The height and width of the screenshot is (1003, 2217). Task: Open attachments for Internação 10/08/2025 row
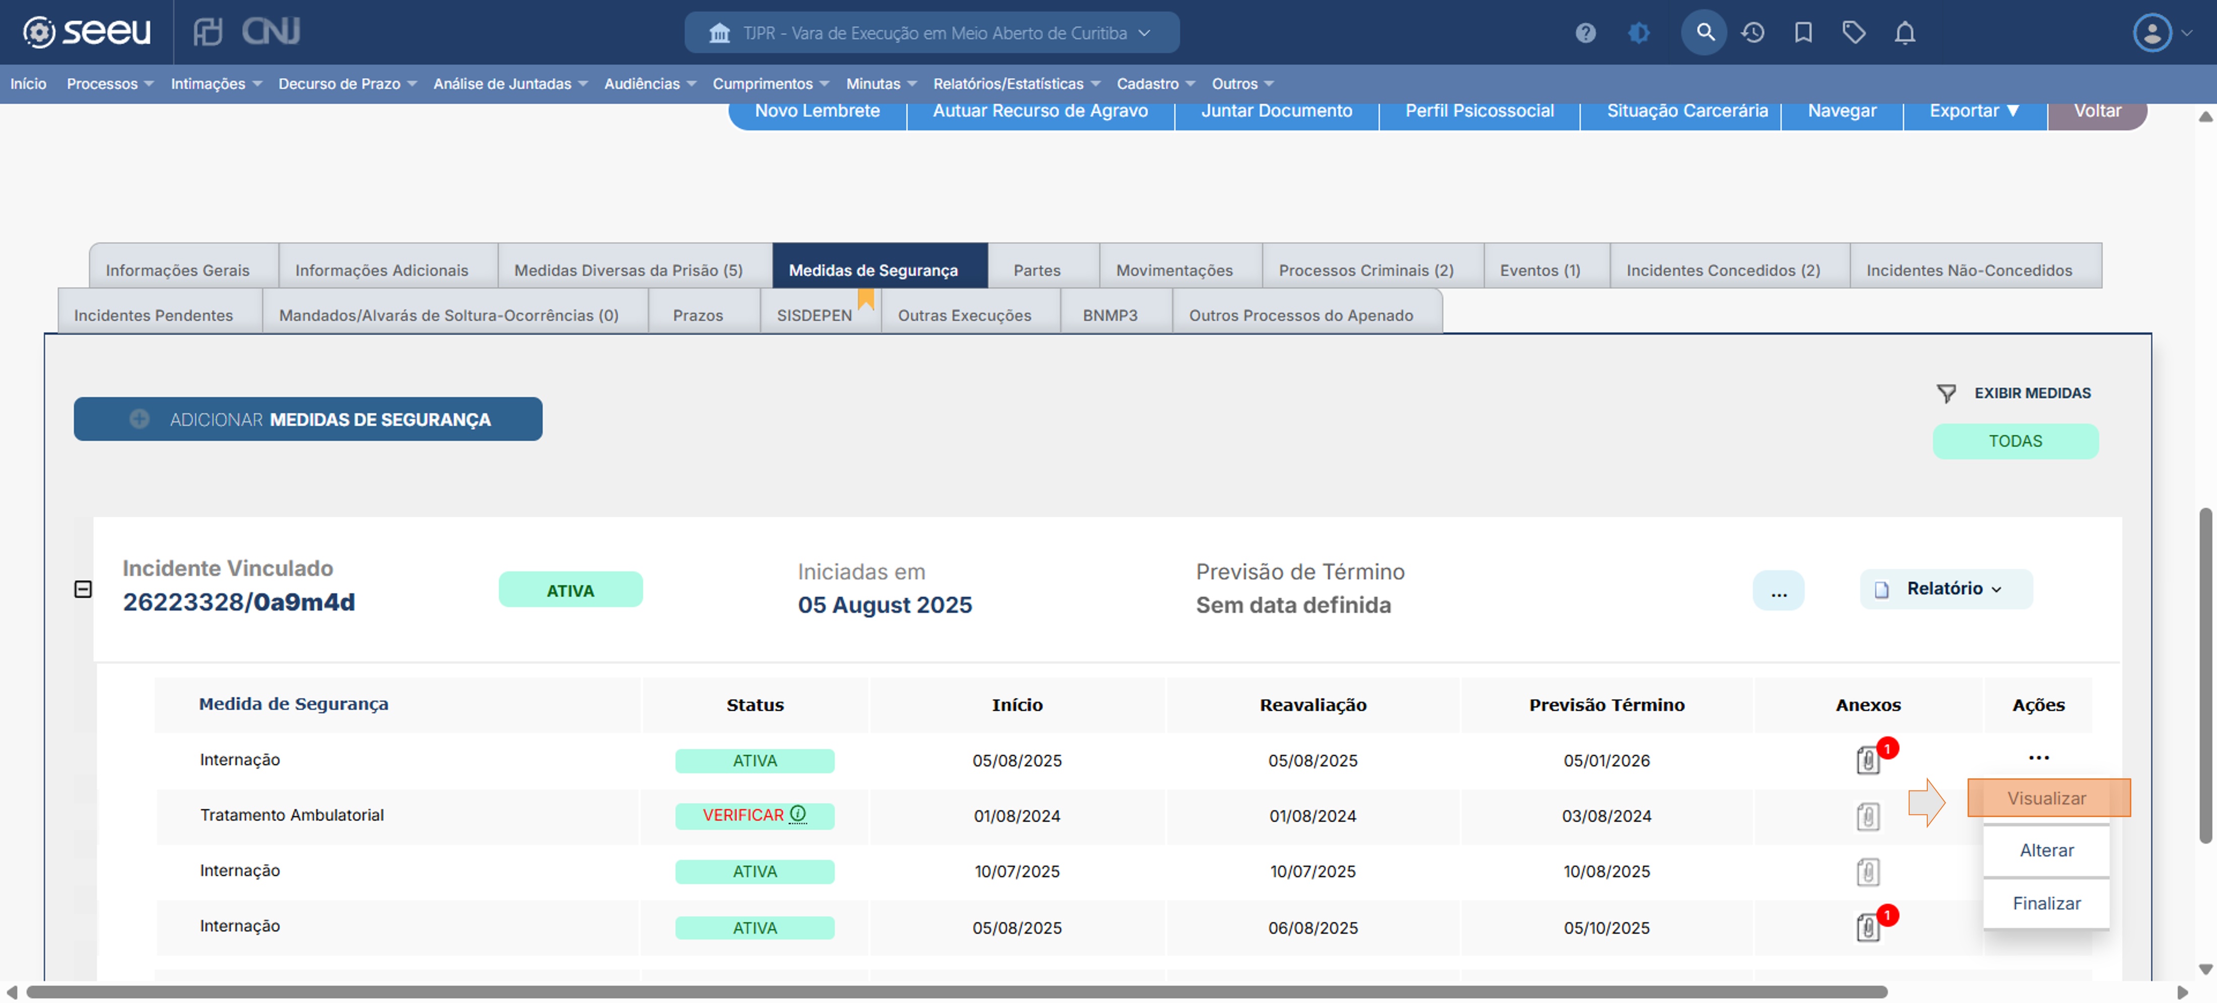click(1868, 872)
